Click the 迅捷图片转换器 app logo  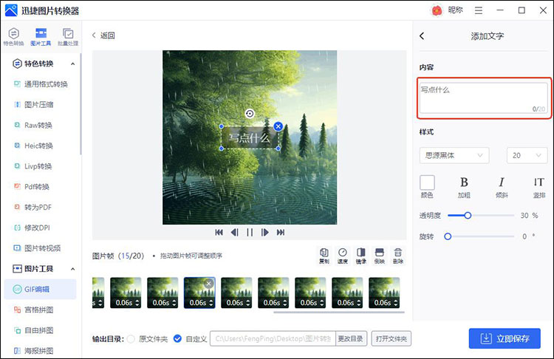coord(11,10)
